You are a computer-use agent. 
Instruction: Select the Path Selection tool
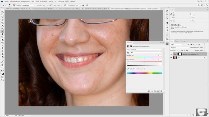(2, 57)
